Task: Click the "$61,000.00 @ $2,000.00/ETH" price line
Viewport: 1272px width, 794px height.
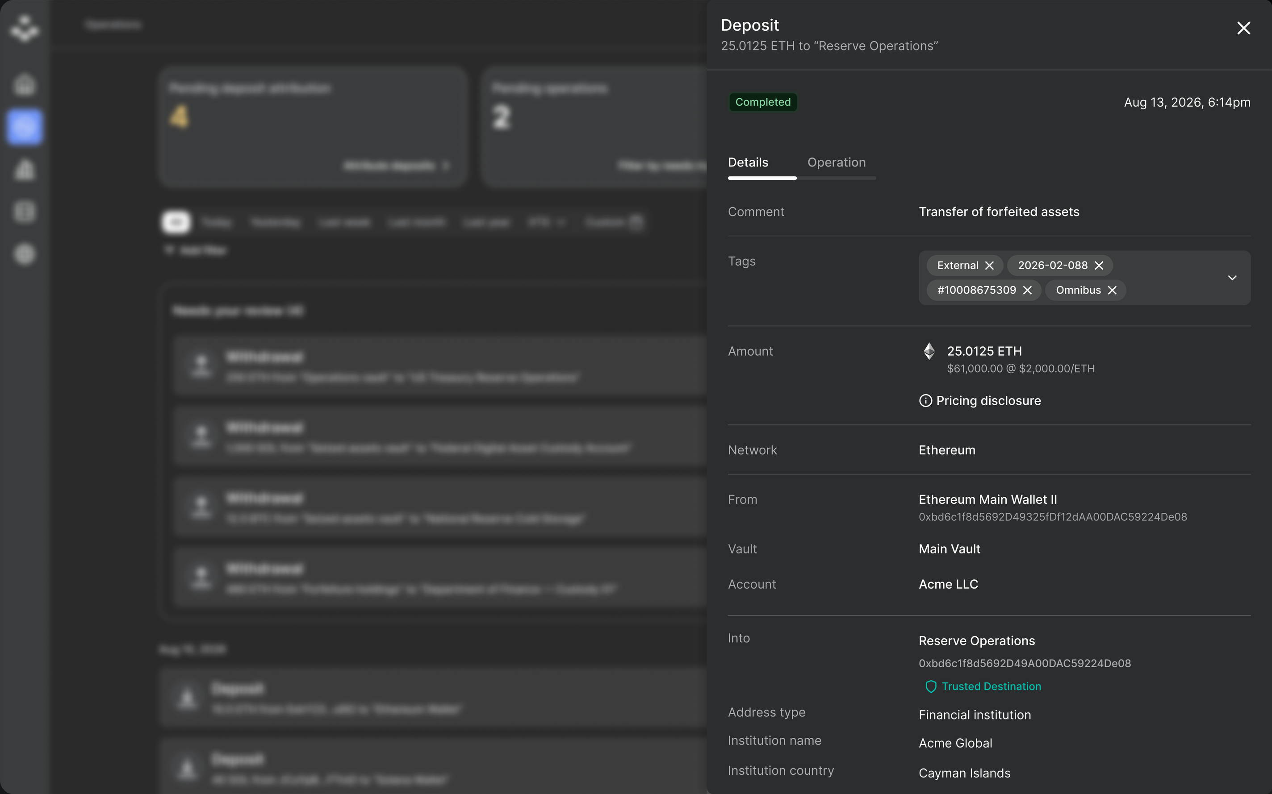Action: 1021,369
